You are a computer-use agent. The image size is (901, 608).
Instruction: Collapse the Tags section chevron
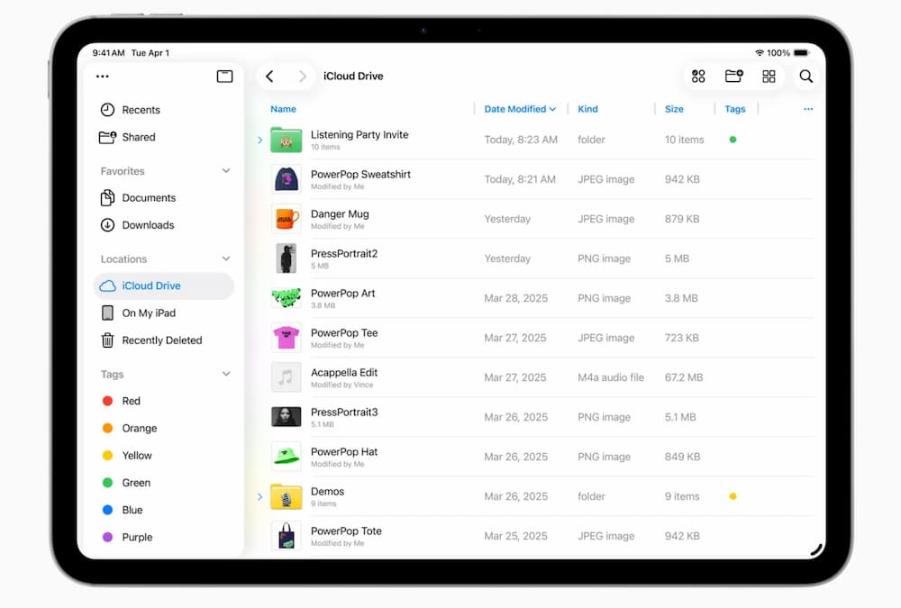click(x=226, y=375)
